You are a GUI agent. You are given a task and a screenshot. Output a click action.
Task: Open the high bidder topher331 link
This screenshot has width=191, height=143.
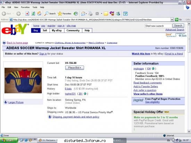pos(70,94)
